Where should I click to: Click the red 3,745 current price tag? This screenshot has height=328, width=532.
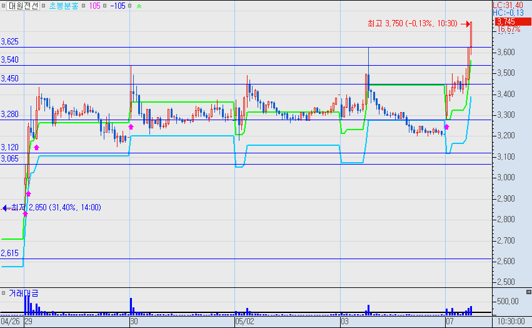tap(513, 22)
